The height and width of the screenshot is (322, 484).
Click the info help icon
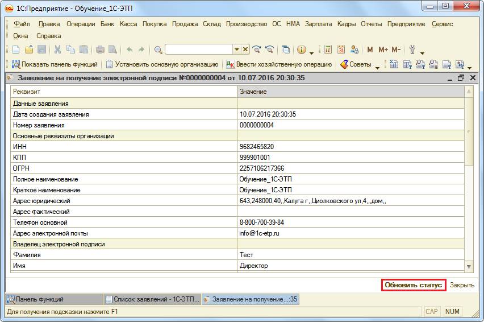[x=302, y=49]
